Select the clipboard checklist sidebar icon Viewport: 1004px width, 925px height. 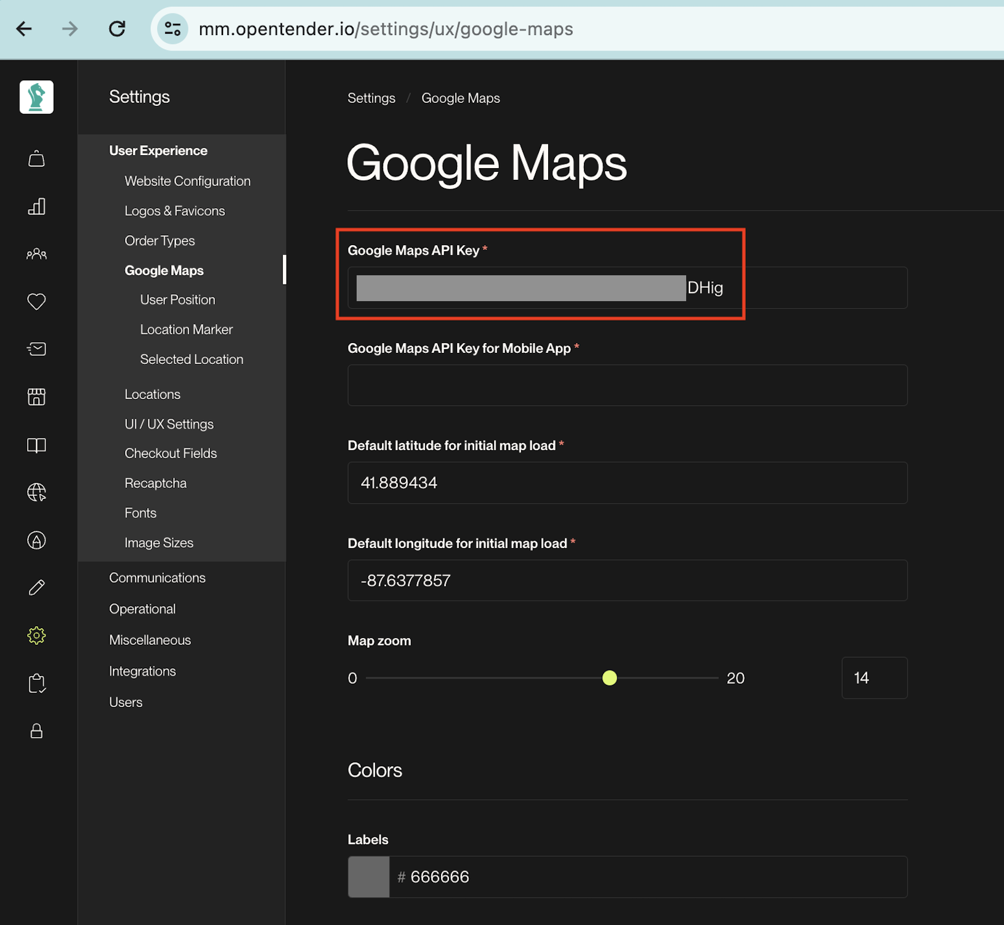coord(36,683)
